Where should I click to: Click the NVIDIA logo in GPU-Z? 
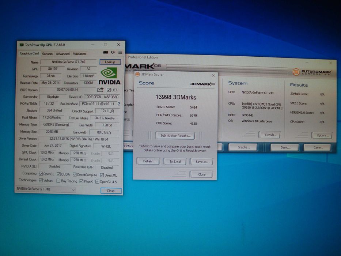tap(109, 76)
